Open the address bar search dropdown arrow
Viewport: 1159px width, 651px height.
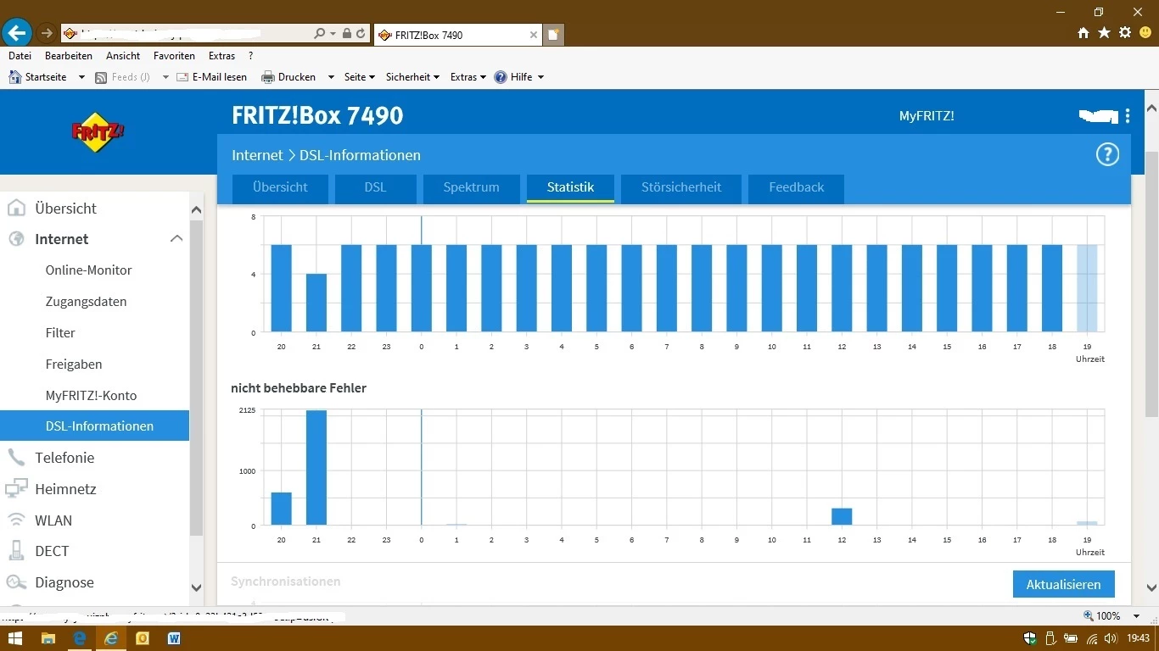(333, 34)
